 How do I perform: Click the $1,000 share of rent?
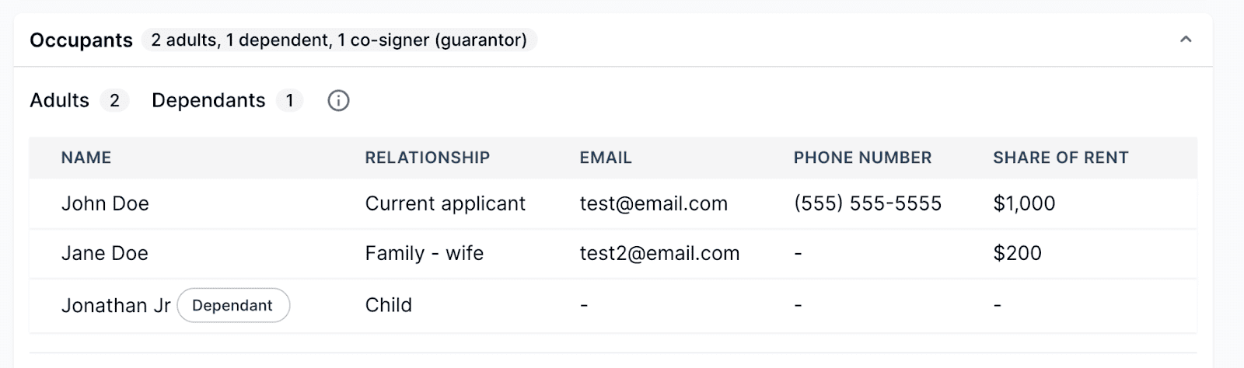(x=1024, y=204)
